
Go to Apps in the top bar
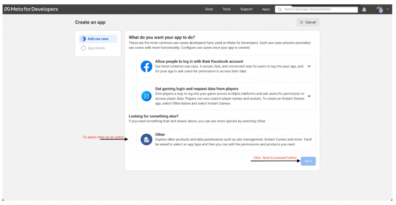point(266,9)
